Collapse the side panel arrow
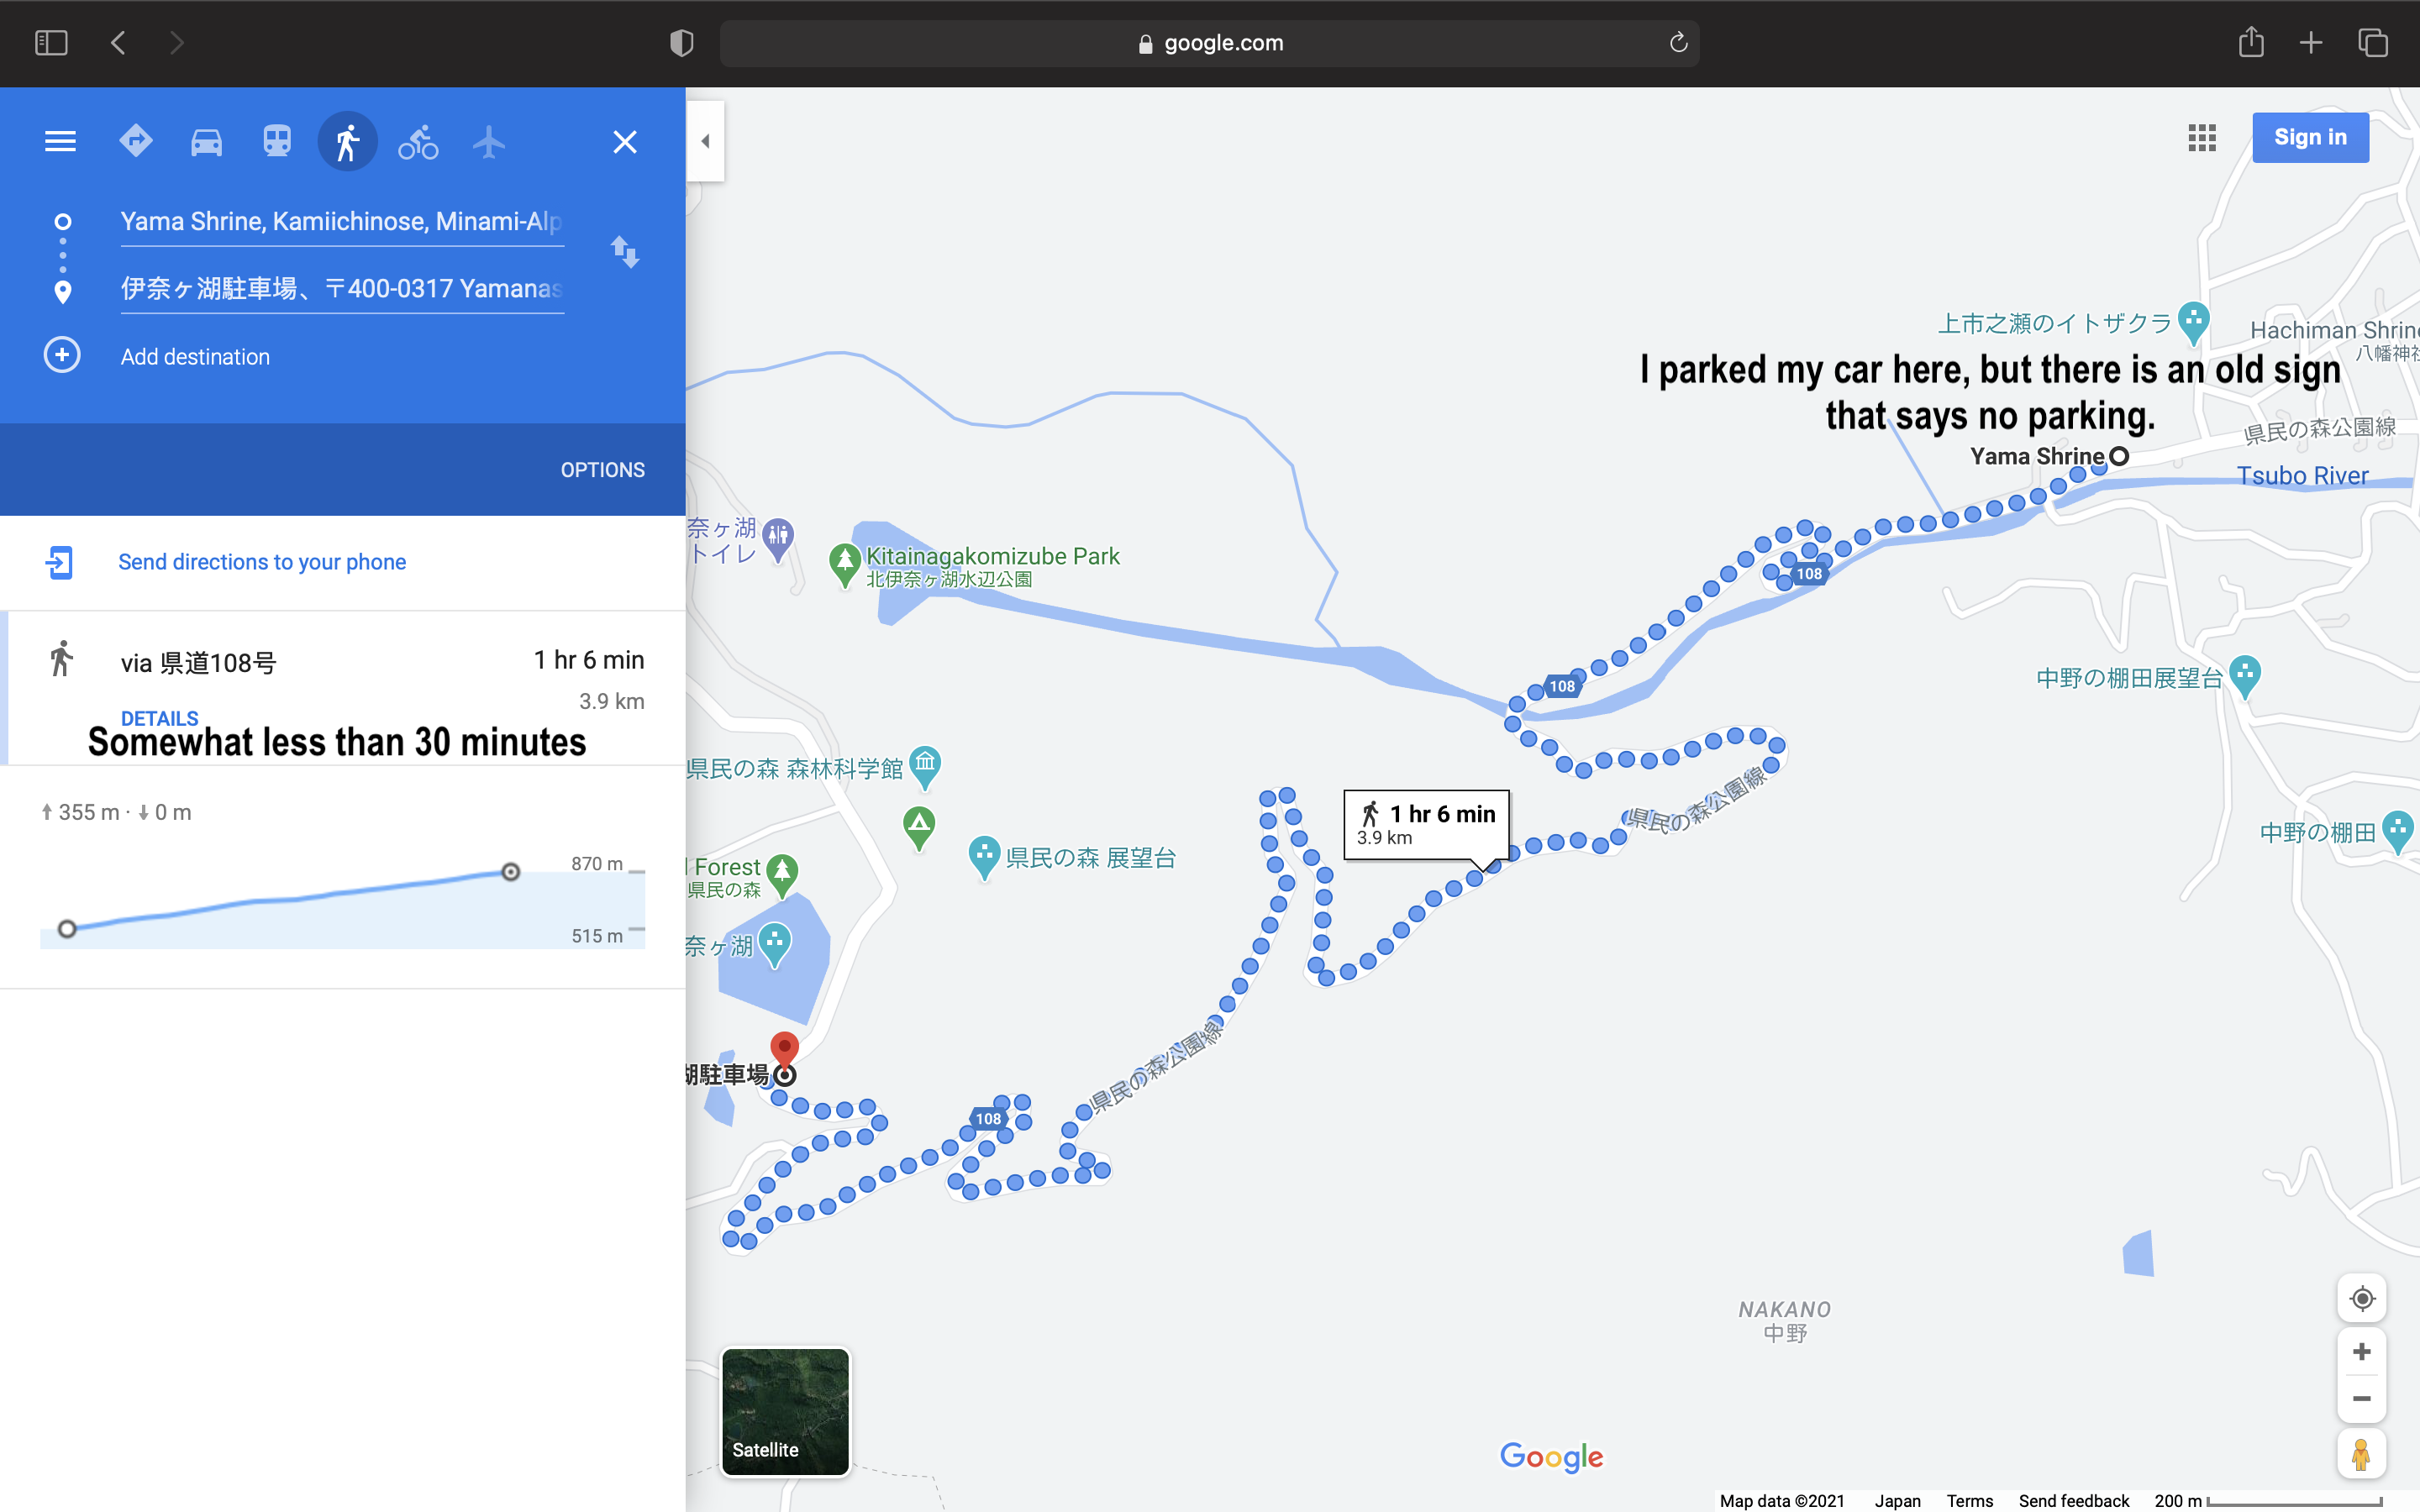The height and width of the screenshot is (1512, 2420). tap(705, 141)
